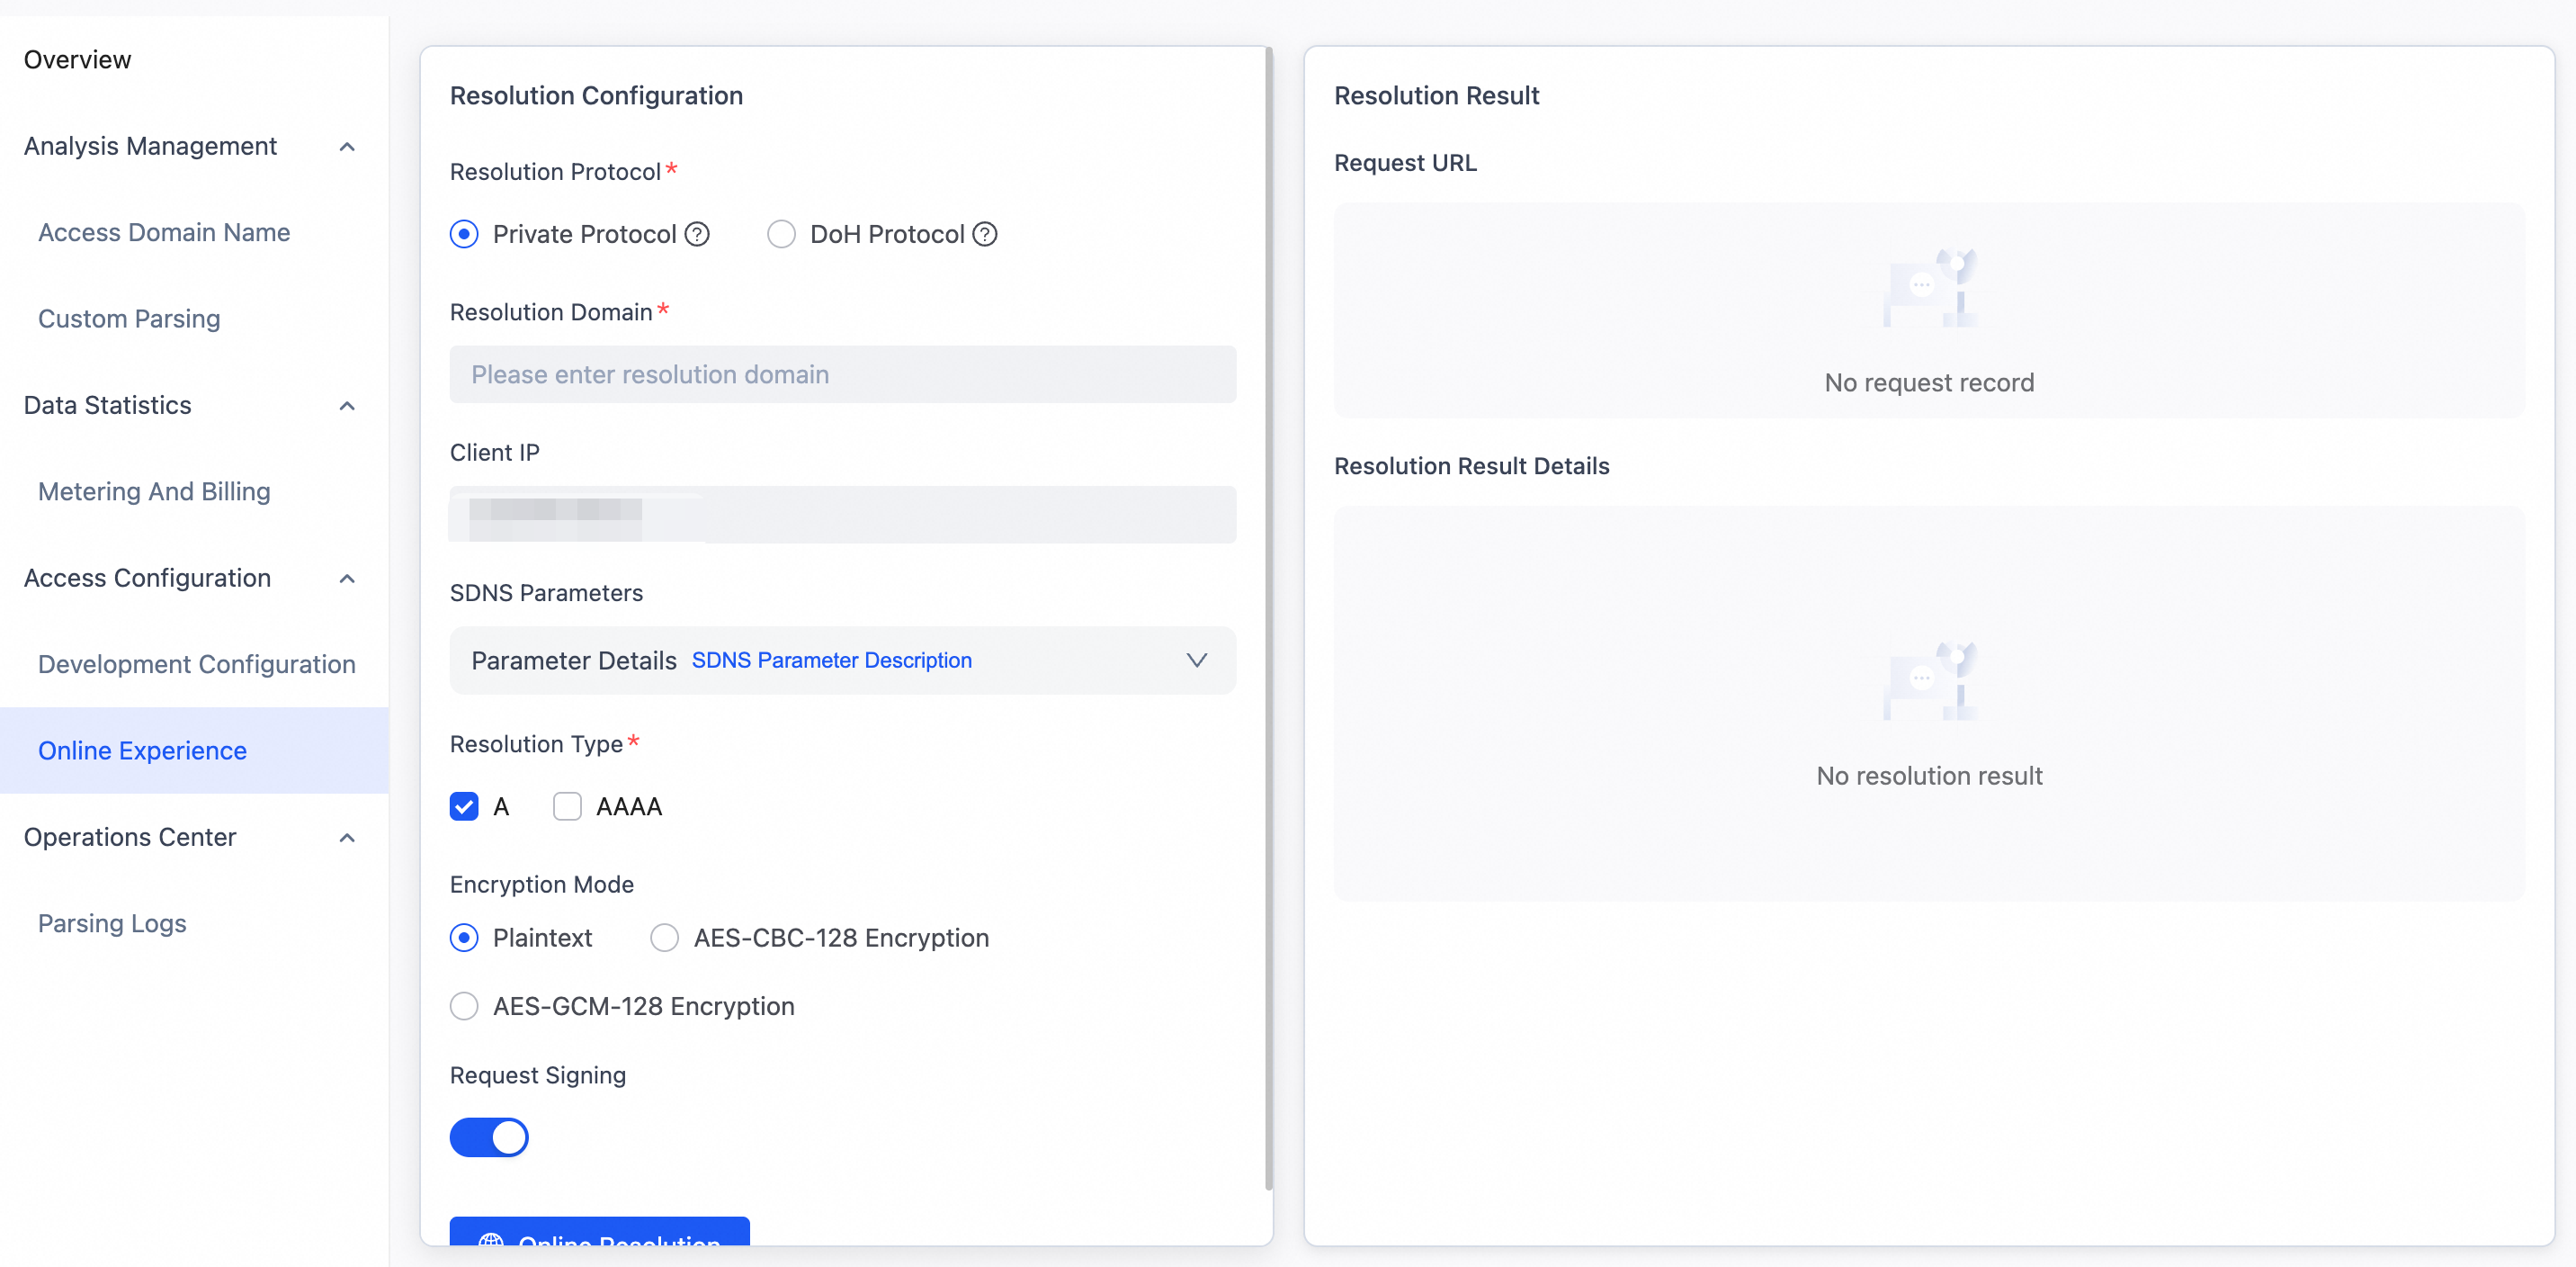Click the DoH Protocol help icon
The image size is (2576, 1267).
point(985,234)
